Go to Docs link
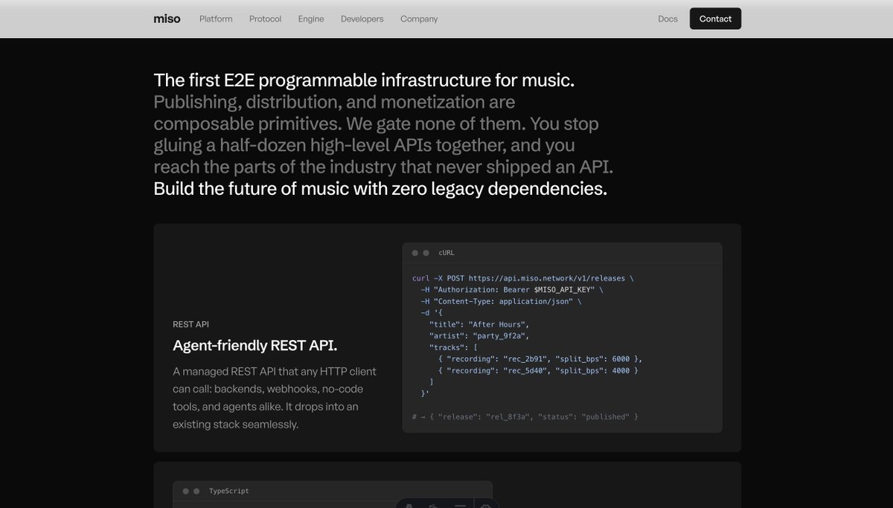Image resolution: width=893 pixels, height=508 pixels. tap(668, 19)
